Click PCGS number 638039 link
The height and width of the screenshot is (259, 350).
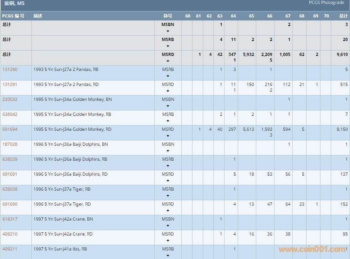(x=10, y=159)
